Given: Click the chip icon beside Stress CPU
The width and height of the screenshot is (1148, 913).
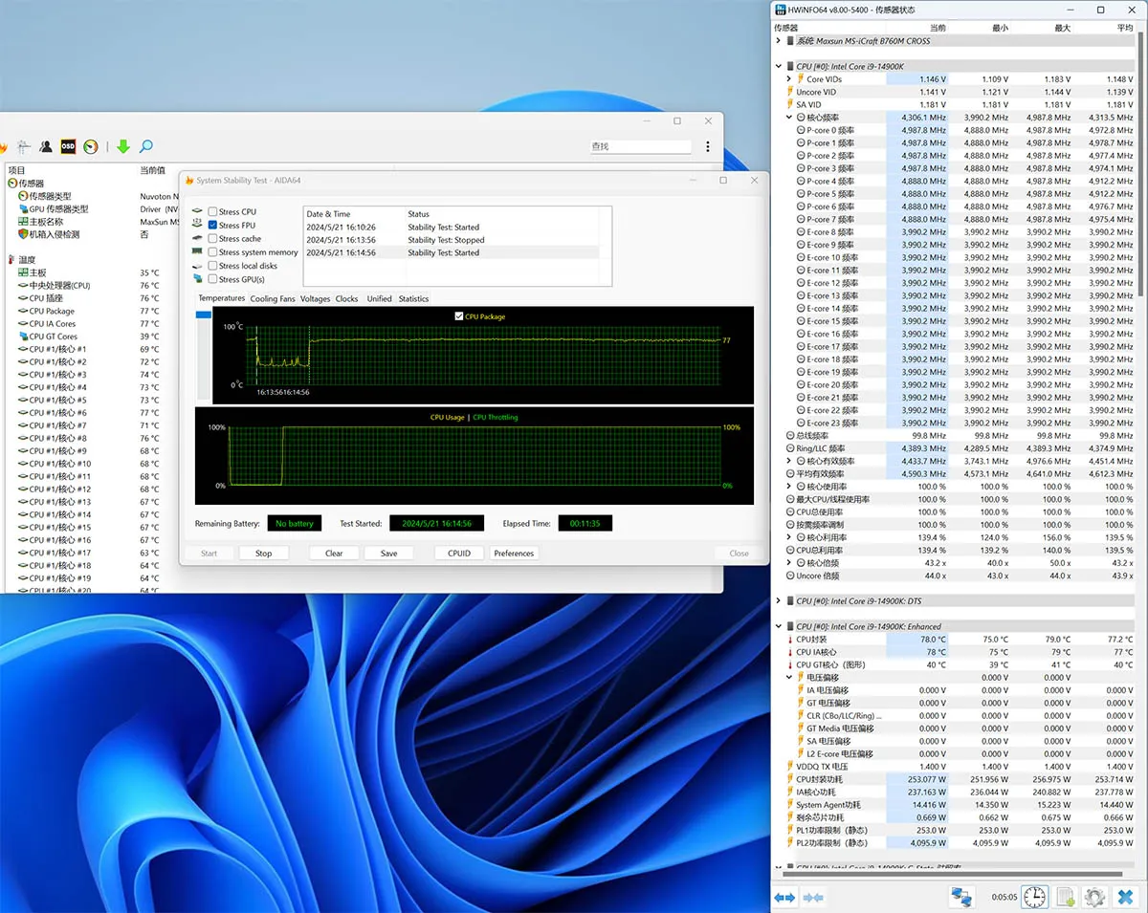Looking at the screenshot, I should point(198,212).
